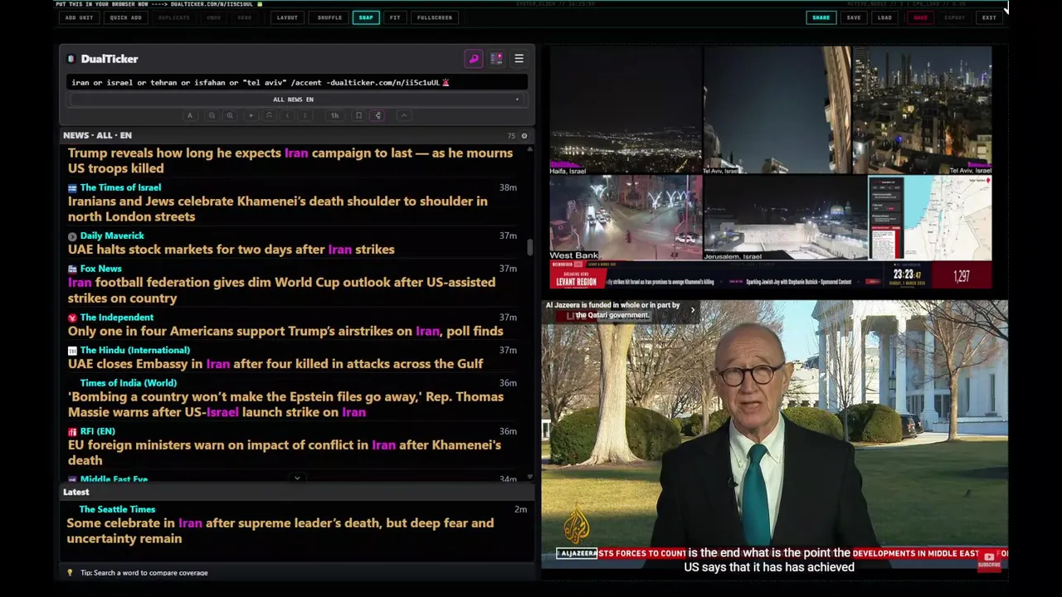Click The Hindu source icon

click(x=72, y=351)
